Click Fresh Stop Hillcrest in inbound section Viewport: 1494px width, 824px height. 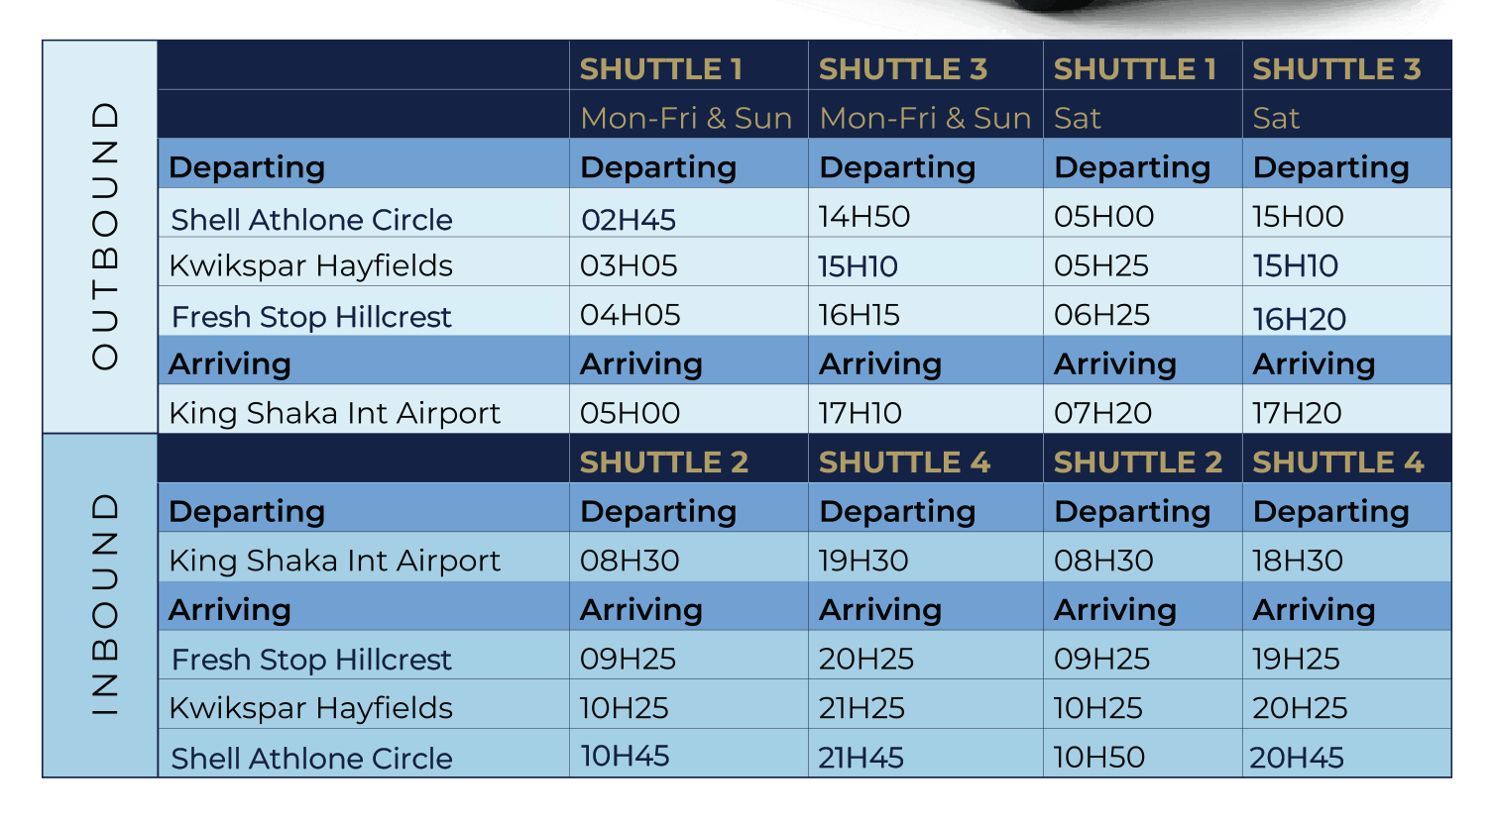[311, 660]
